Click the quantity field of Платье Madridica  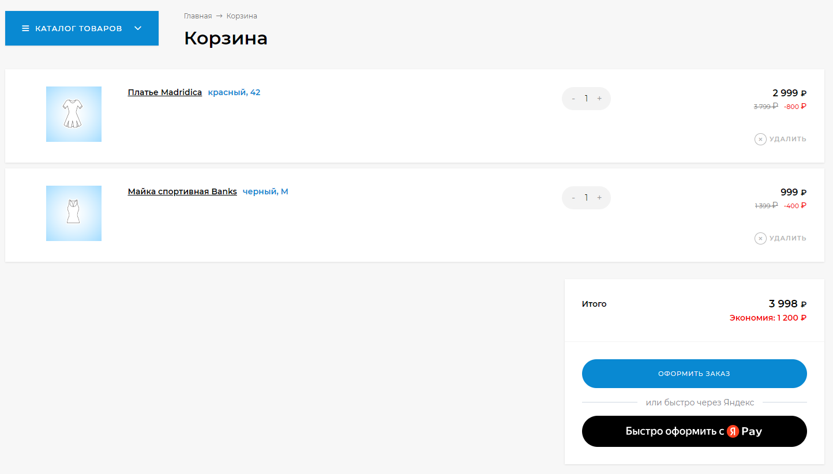(586, 99)
